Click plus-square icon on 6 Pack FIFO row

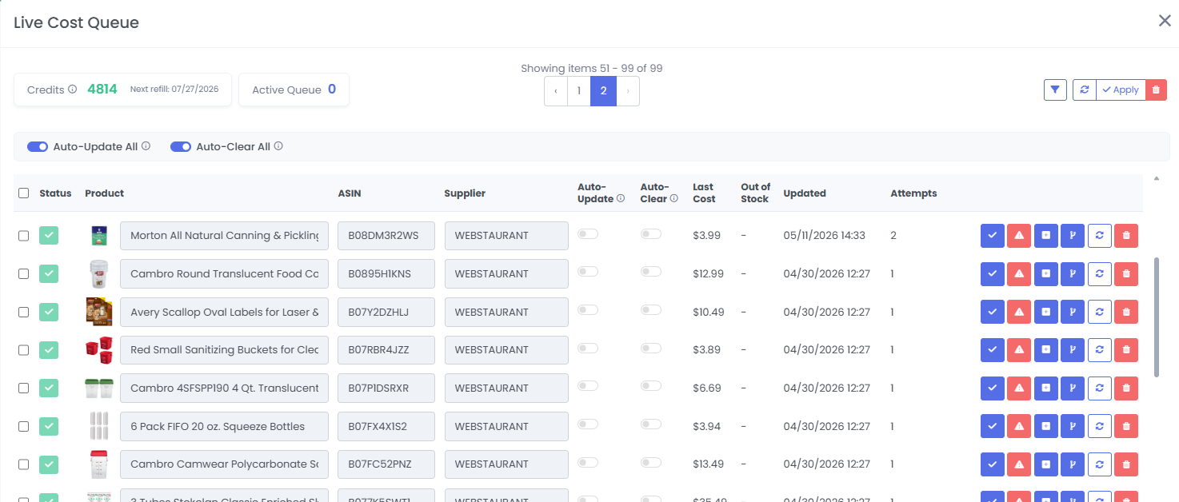pyautogui.click(x=1045, y=426)
